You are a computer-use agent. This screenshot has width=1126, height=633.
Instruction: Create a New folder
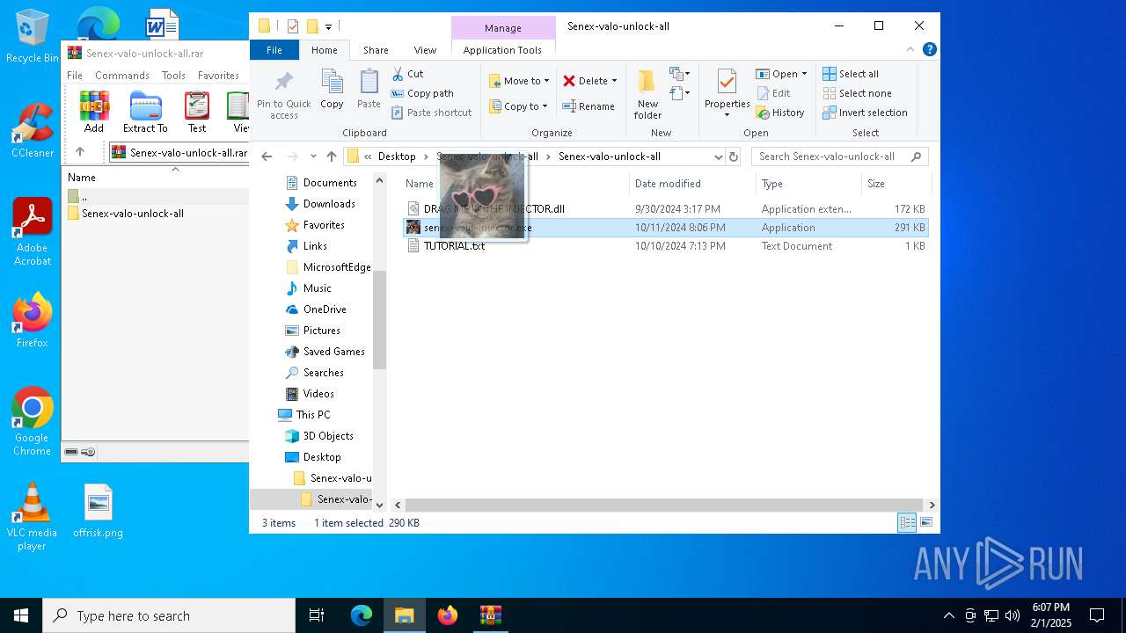[647, 95]
